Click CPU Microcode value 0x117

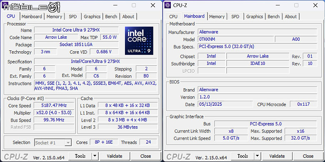[303, 104]
